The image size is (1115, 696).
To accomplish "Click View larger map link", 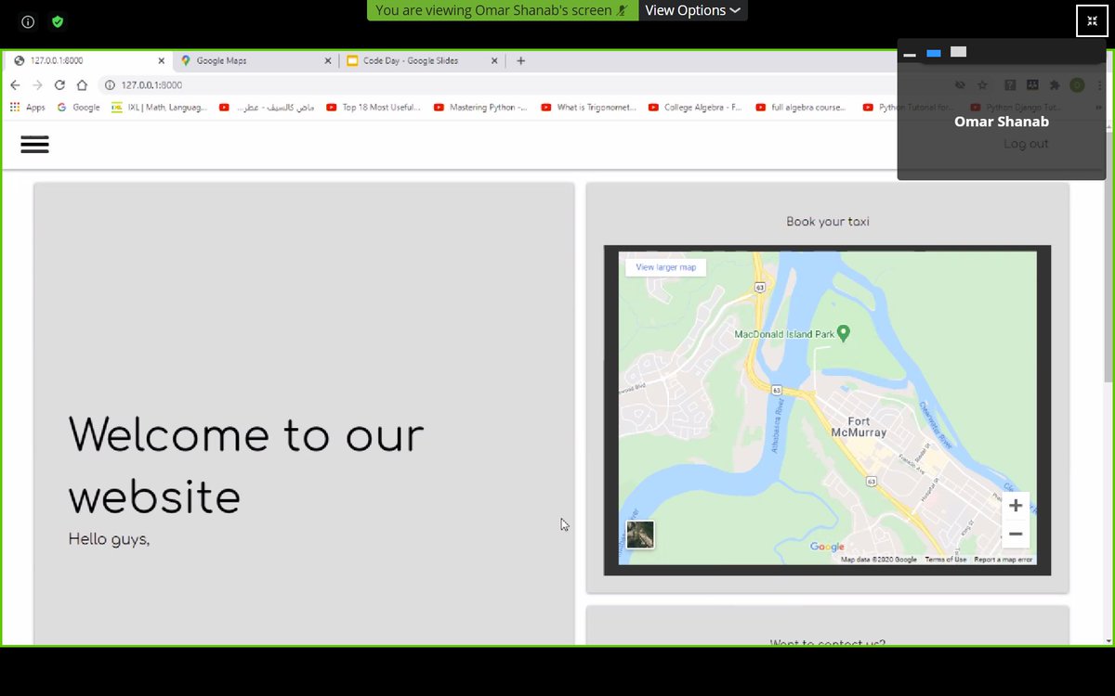I will pyautogui.click(x=665, y=267).
